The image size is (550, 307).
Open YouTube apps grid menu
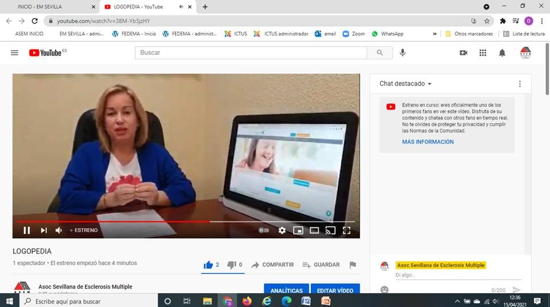482,53
